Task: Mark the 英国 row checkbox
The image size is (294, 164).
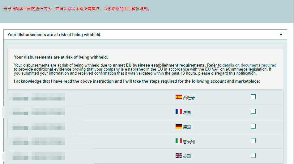Action: (253, 155)
